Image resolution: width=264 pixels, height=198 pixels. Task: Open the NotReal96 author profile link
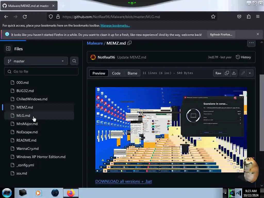(106, 57)
